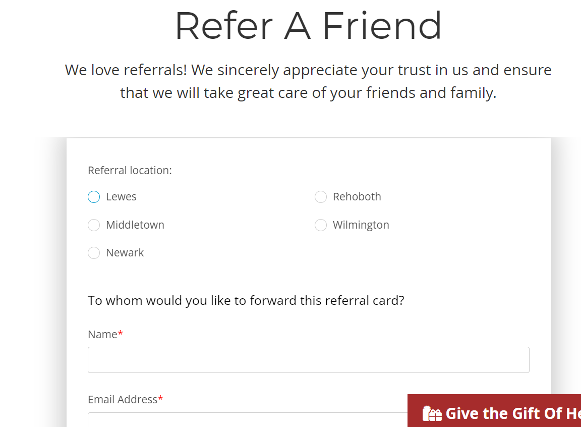
Task: Pick the Middletown radio circle
Action: coord(94,225)
